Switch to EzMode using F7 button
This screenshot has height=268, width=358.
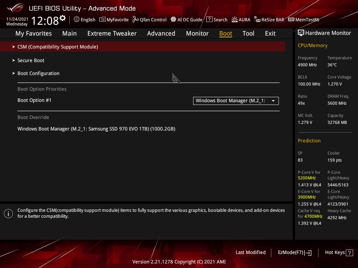tap(294, 253)
